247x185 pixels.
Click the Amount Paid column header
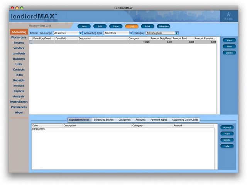(x=183, y=39)
